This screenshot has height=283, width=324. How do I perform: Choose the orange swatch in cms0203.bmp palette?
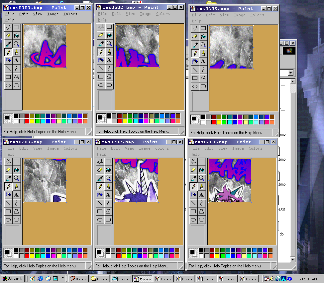(270, 255)
